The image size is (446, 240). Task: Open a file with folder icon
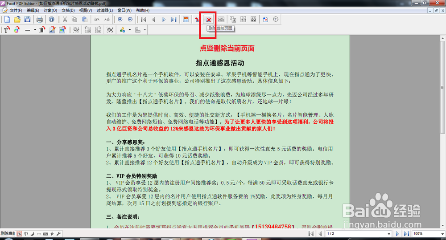click(x=17, y=19)
